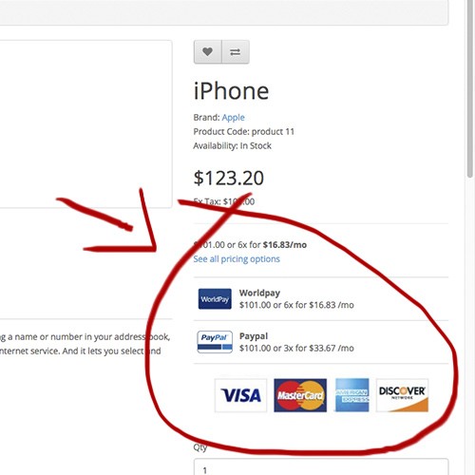Click Worldpay's $101.00 or 6x price line
The height and width of the screenshot is (475, 475).
coord(296,305)
